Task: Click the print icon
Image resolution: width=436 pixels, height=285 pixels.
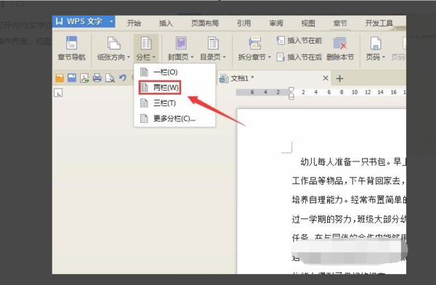Action: coord(97,78)
